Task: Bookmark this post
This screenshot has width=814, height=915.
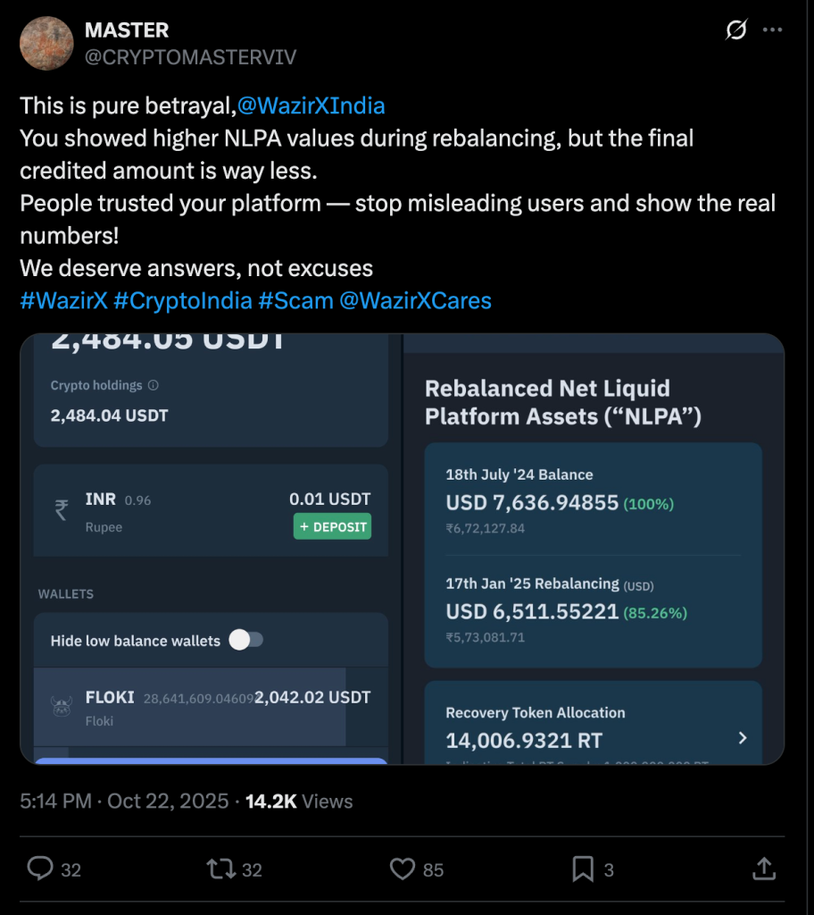Action: point(583,869)
